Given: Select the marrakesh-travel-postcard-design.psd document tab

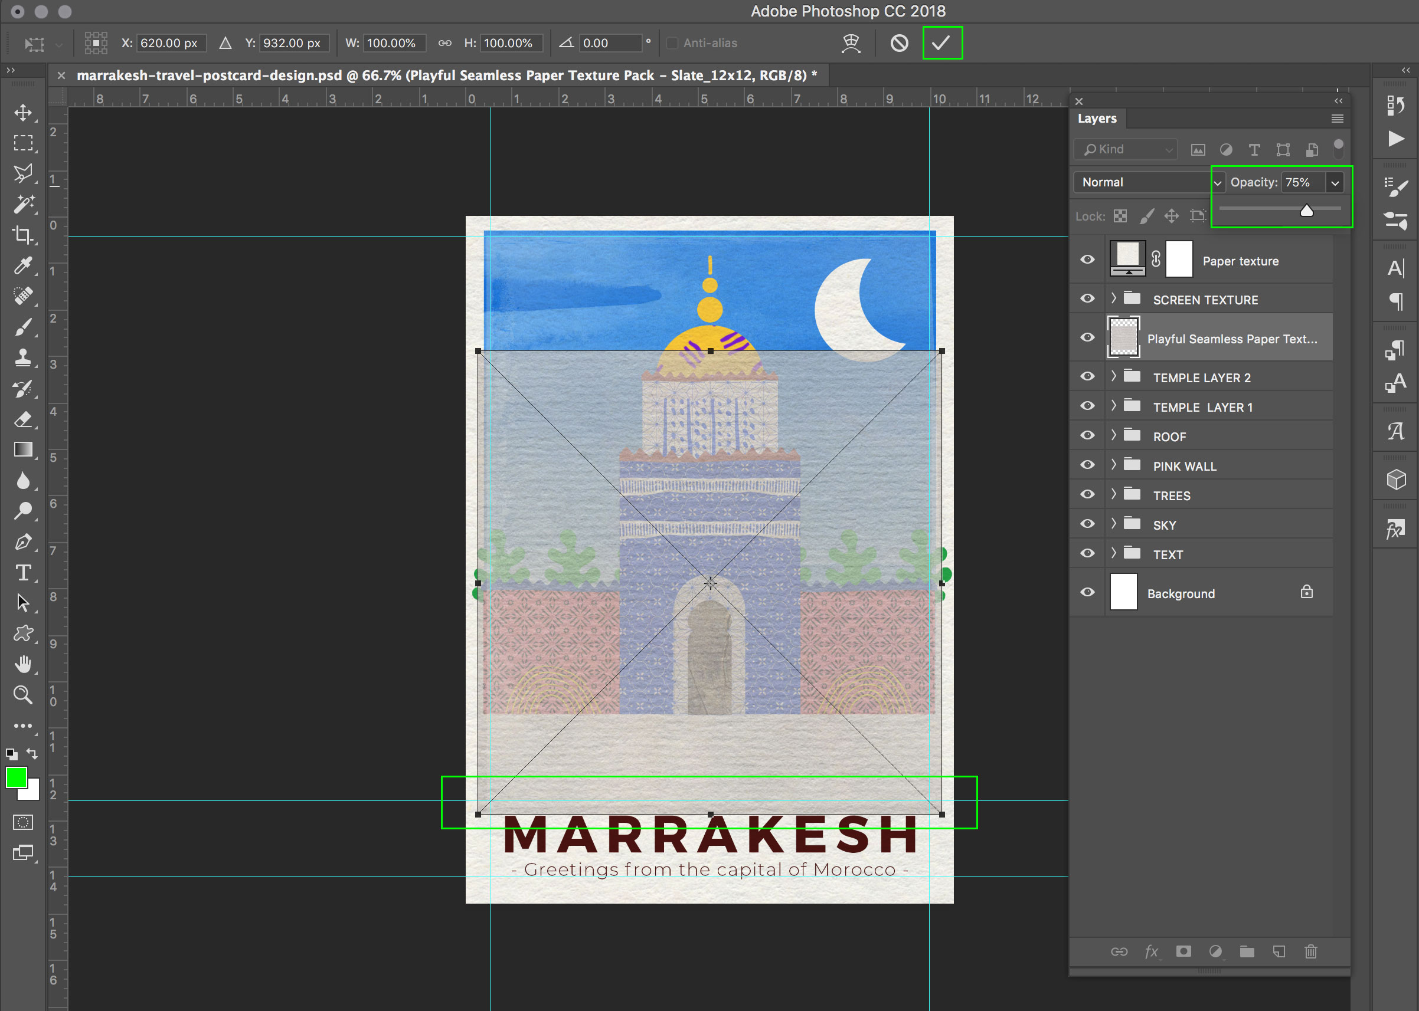Looking at the screenshot, I should pyautogui.click(x=447, y=76).
